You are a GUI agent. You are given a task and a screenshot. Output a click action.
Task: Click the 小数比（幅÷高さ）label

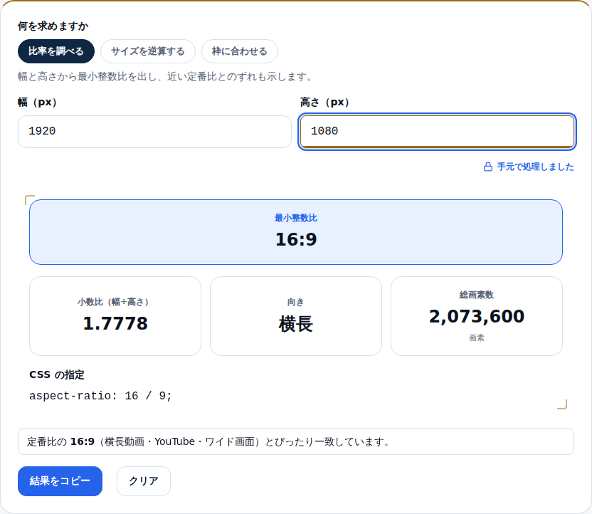click(115, 302)
